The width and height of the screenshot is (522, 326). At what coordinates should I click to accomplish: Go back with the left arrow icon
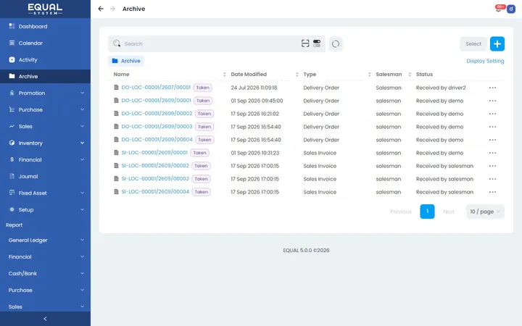[101, 9]
